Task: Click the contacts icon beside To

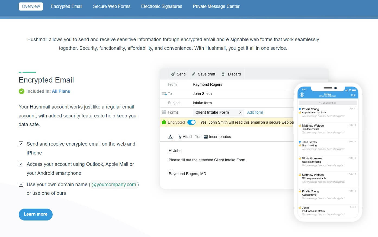Action: (164, 94)
